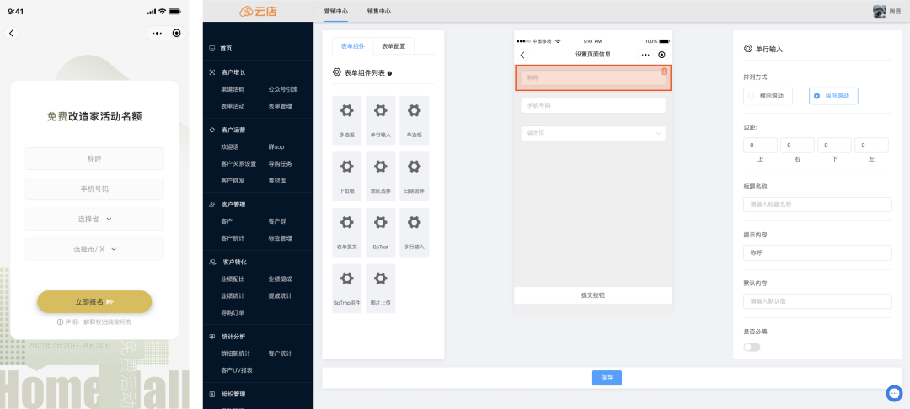The image size is (910, 409).
Task: Click the help icon beside 表单组件列表
Action: 389,73
